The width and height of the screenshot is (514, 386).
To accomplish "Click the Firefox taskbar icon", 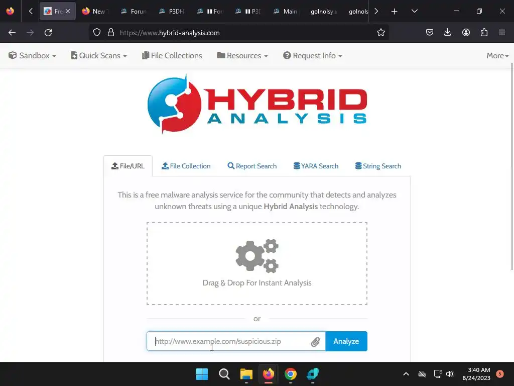I will click(269, 374).
